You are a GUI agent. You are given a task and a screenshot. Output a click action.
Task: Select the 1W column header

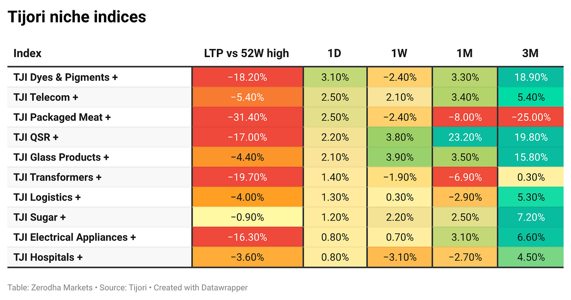[x=399, y=53]
